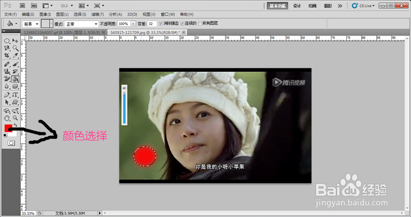Select the Crop tool
411x217 pixels.
pos(7,55)
